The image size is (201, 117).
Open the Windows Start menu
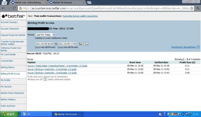tap(9, 114)
